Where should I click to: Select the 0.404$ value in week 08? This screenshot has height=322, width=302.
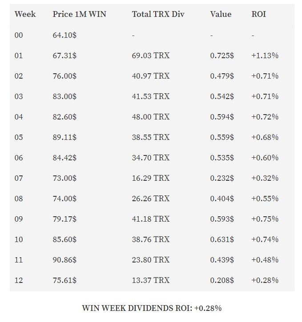222,199
